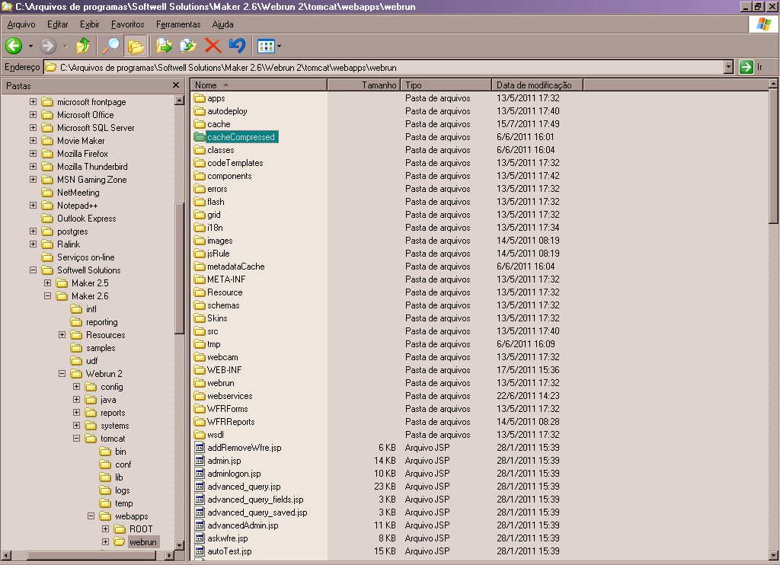Open the Arquivo menu

coord(21,24)
